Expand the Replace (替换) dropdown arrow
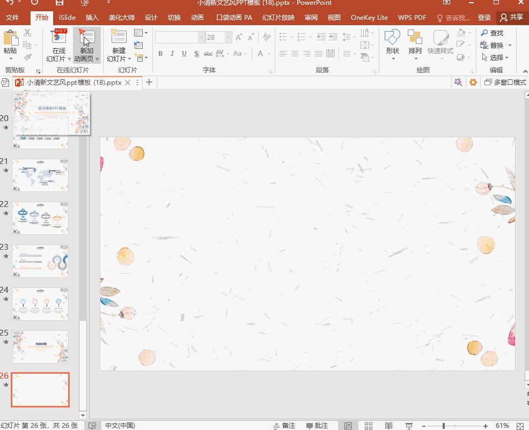Viewport: 529px width, 430px height. pyautogui.click(x=510, y=46)
